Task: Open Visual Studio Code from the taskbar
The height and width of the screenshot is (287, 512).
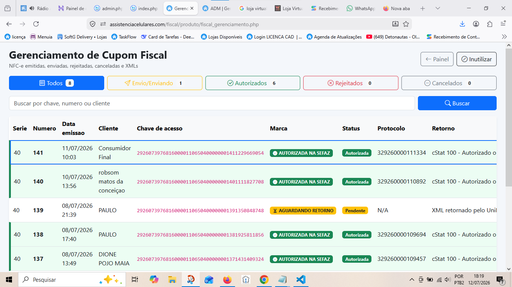Action: [301, 280]
